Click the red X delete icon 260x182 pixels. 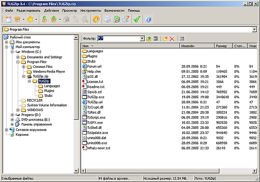[x=172, y=39]
